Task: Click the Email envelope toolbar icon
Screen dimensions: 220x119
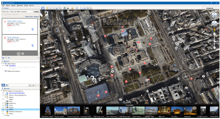Action: [x=81, y=8]
